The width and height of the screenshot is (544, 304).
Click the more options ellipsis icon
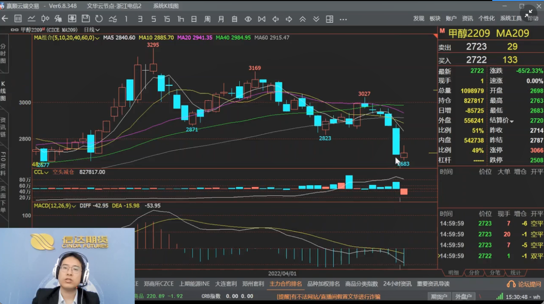click(343, 19)
